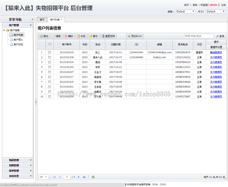The height and width of the screenshot is (187, 228).
Task: Check the checkbox for user 猿来入此
Action: click(50, 57)
